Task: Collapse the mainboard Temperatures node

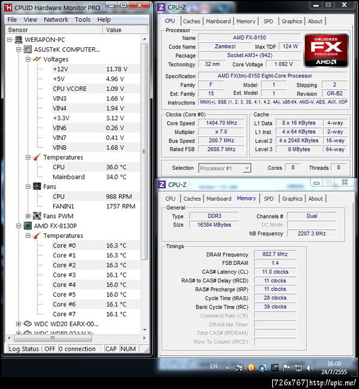Action: point(28,157)
